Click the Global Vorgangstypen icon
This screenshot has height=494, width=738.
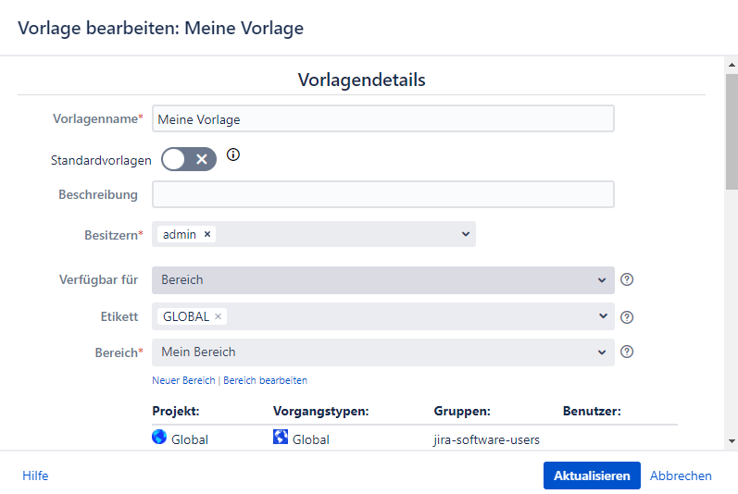281,438
